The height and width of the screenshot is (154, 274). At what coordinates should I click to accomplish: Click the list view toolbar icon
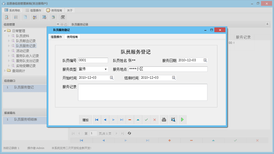click(x=16, y=17)
